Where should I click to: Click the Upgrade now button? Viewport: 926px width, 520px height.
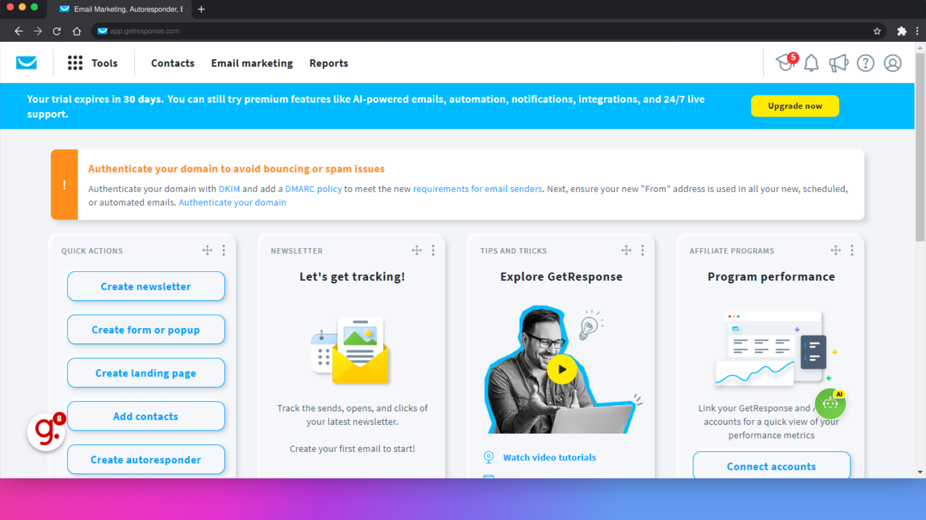pos(795,105)
